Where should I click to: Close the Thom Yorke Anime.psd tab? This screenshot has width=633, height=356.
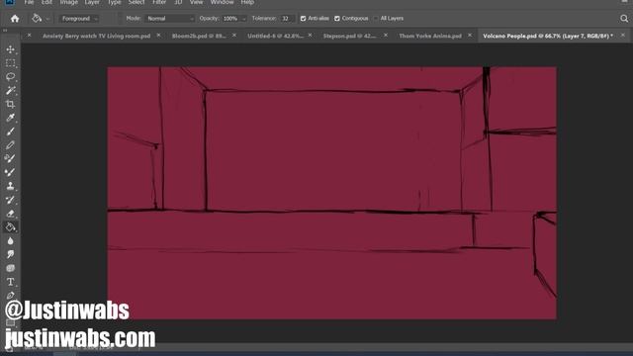(470, 36)
